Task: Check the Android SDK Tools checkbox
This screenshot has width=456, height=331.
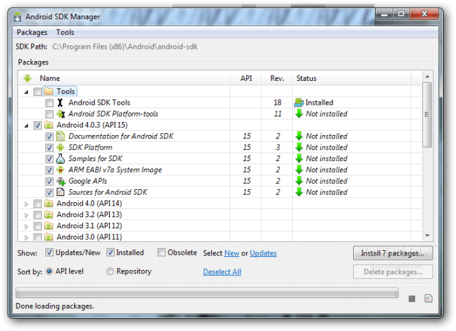Action: click(49, 103)
